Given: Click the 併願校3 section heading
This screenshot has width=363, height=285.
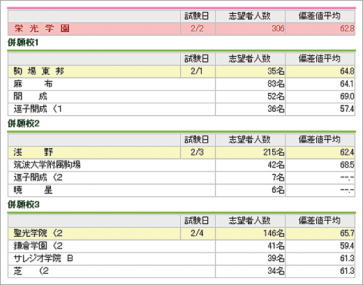Looking at the screenshot, I should [x=24, y=205].
